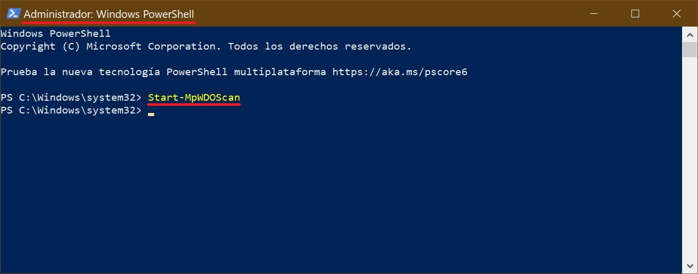Click the scrollbar up arrow
698x274 pixels.
click(690, 34)
